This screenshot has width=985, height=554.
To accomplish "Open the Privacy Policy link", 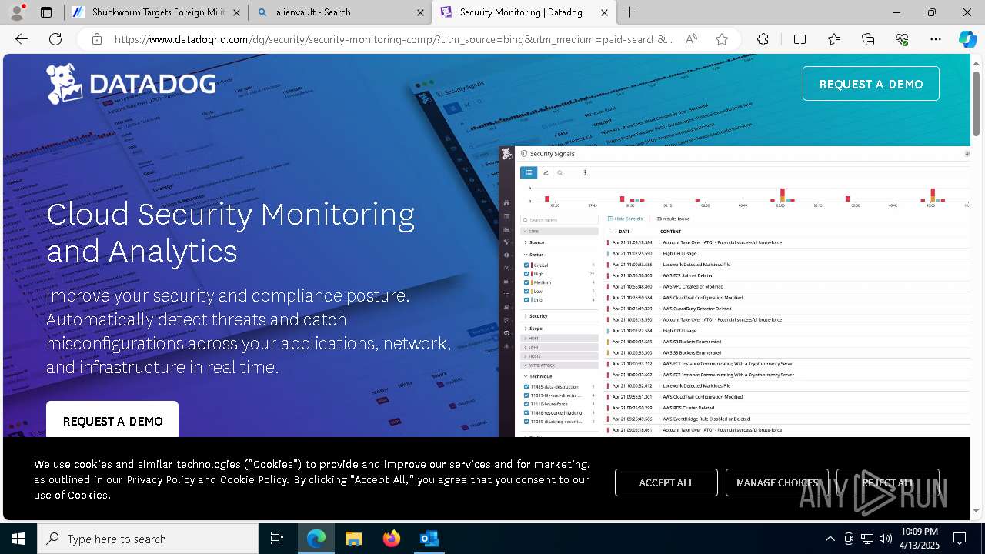I will [x=160, y=479].
